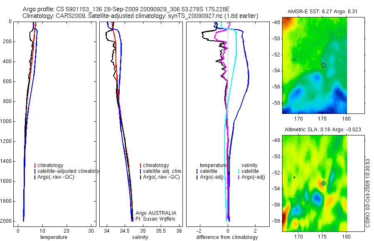
Task: Click longitude label '170' under the SST map
Action: (298, 118)
